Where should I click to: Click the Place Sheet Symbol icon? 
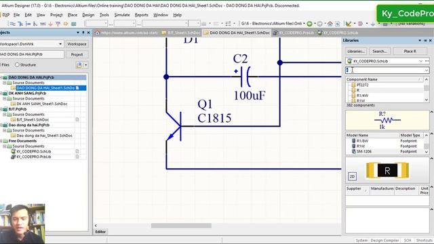pos(73,24)
